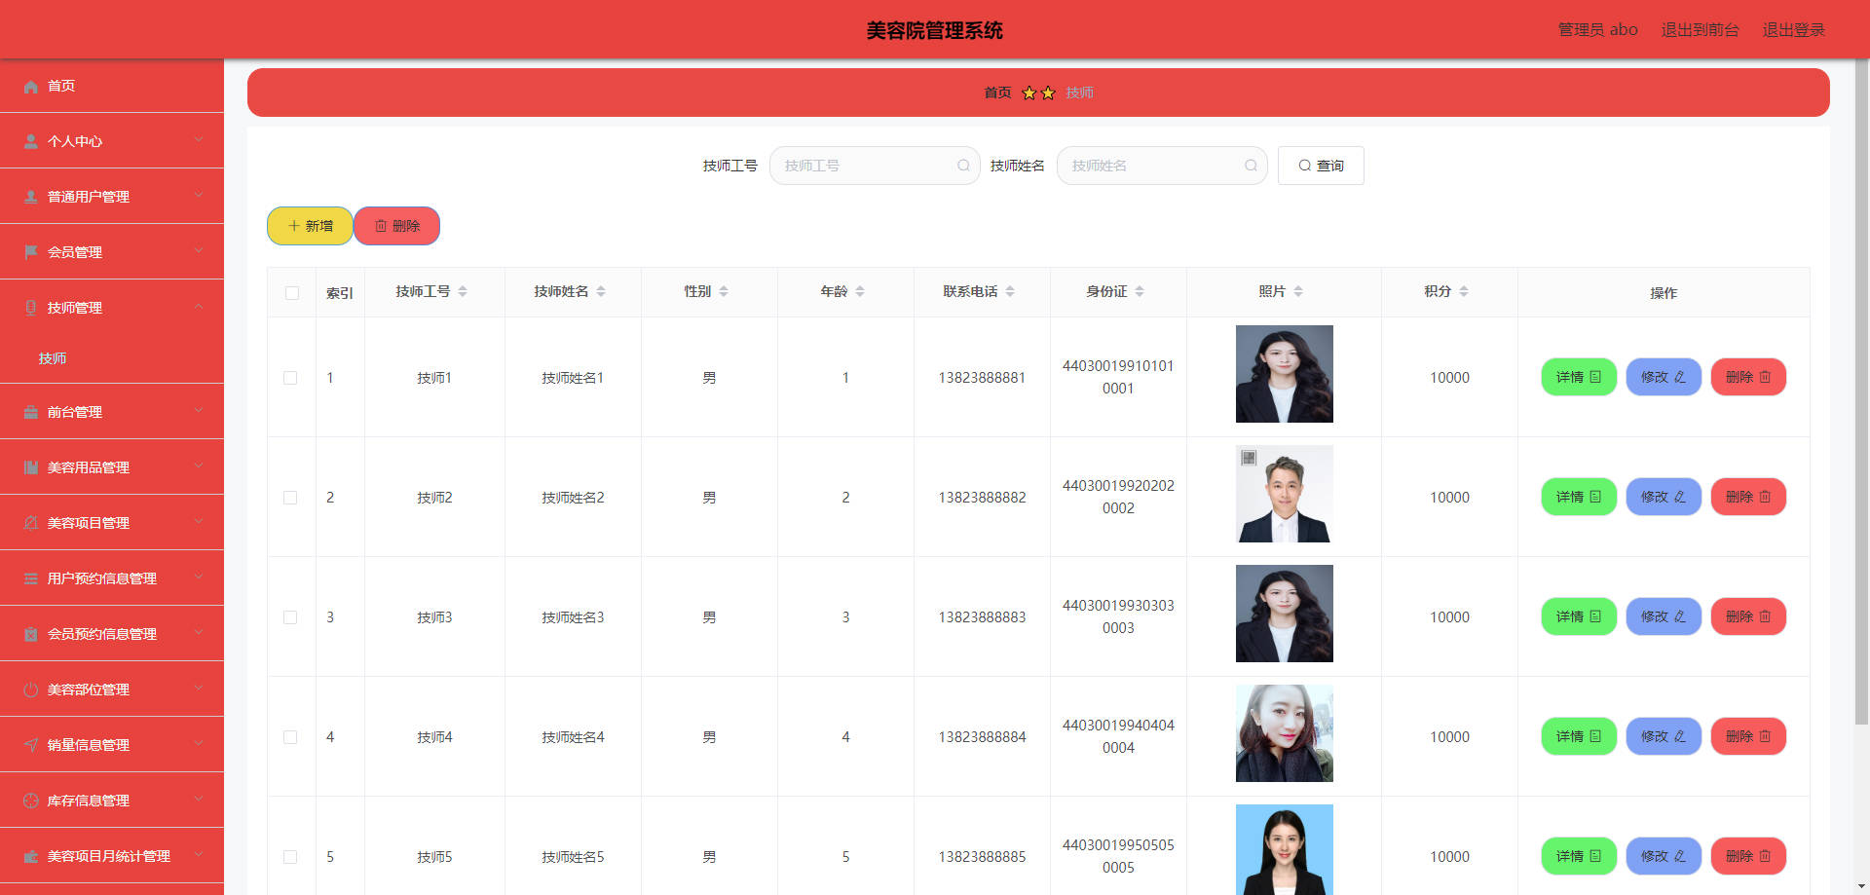Screen dimensions: 1870x895
Task: Click 退出到前台 link in header
Action: click(1700, 30)
